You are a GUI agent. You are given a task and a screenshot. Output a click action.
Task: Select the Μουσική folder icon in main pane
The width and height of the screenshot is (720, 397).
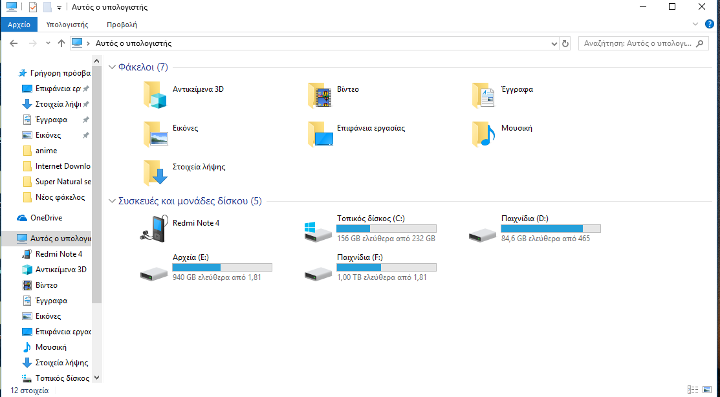coord(484,134)
